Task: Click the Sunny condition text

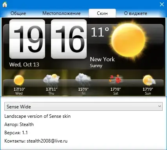Action: click(96, 66)
